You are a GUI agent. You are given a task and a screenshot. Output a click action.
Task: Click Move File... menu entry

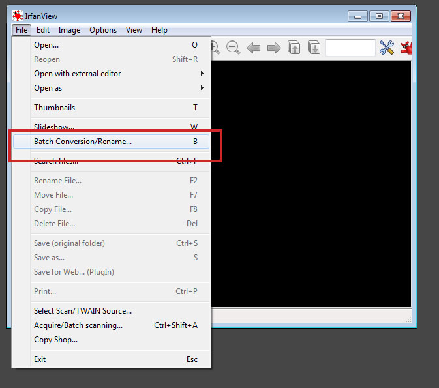click(111, 195)
